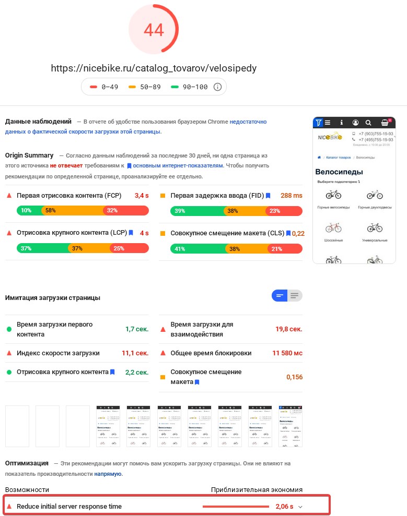Image resolution: width=407 pixels, height=516 pixels.
Task: Click the score gauge showing 44
Action: pyautogui.click(x=154, y=30)
